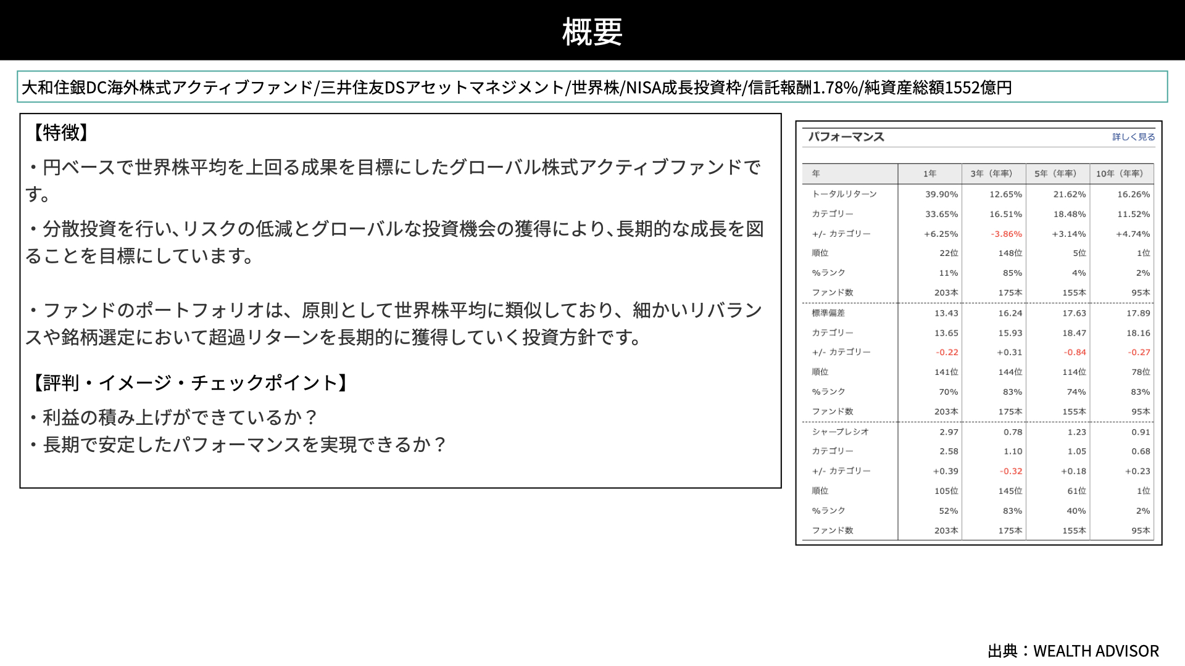Click the 70% percent rank cell

[949, 392]
